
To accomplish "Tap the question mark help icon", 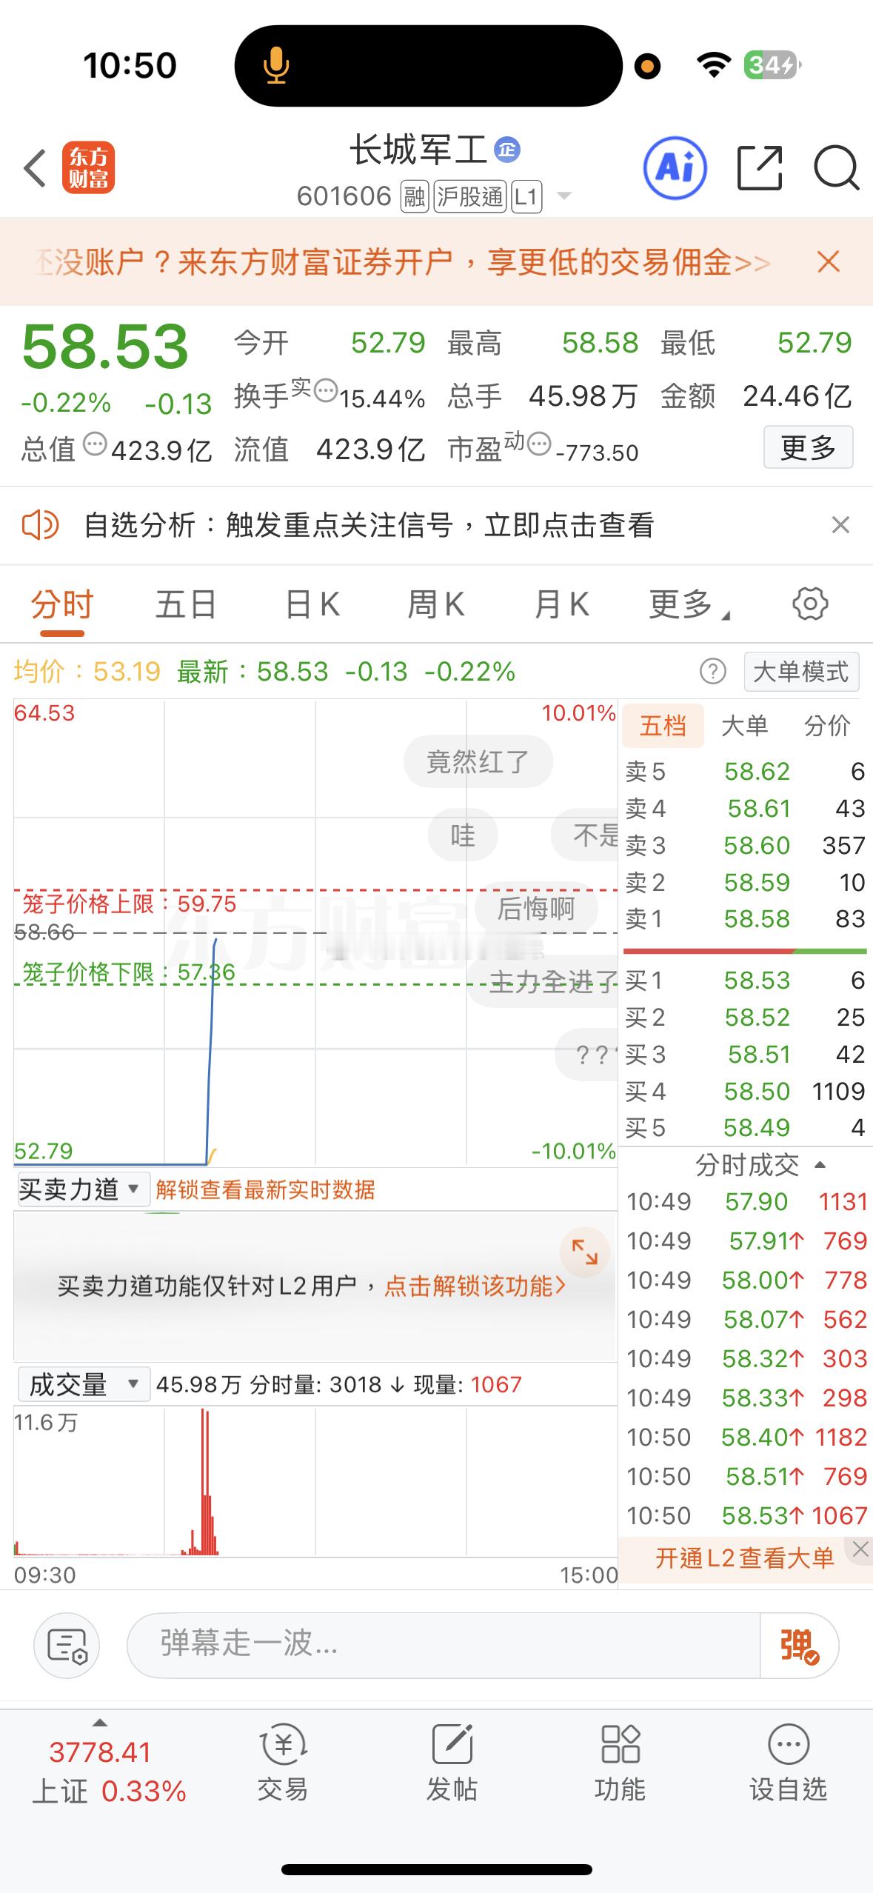I will pyautogui.click(x=713, y=672).
